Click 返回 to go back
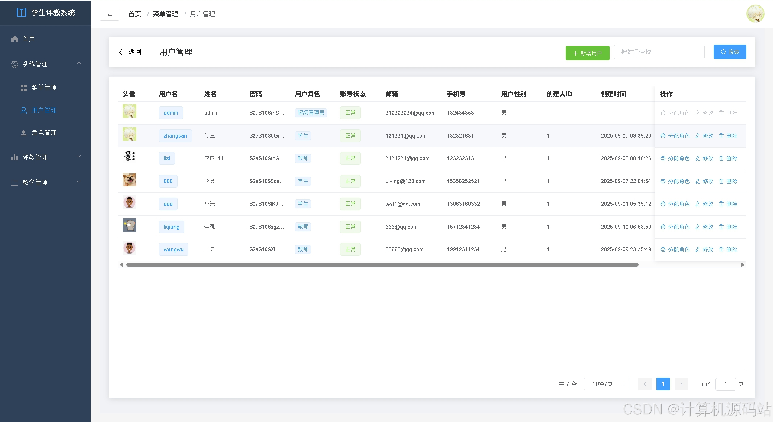Image resolution: width=773 pixels, height=422 pixels. (x=135, y=52)
